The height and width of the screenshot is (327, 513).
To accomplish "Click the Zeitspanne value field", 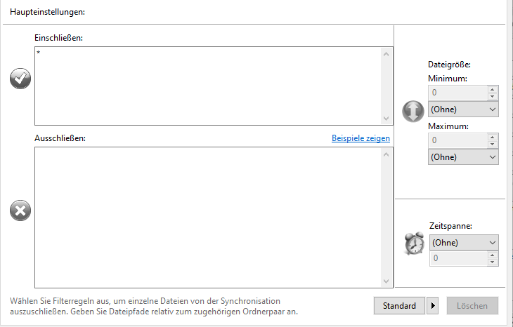I will point(458,258).
